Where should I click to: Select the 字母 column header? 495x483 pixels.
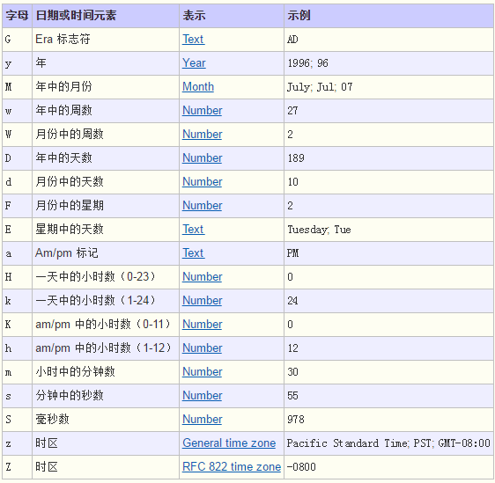point(17,16)
